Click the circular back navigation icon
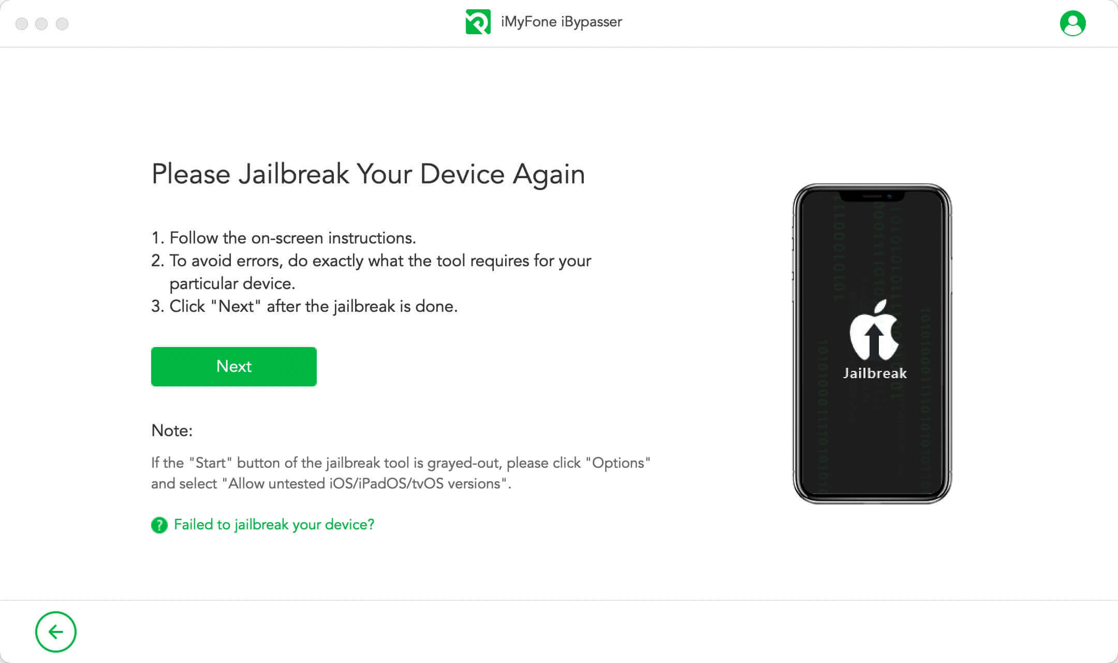The height and width of the screenshot is (663, 1118). pos(55,631)
